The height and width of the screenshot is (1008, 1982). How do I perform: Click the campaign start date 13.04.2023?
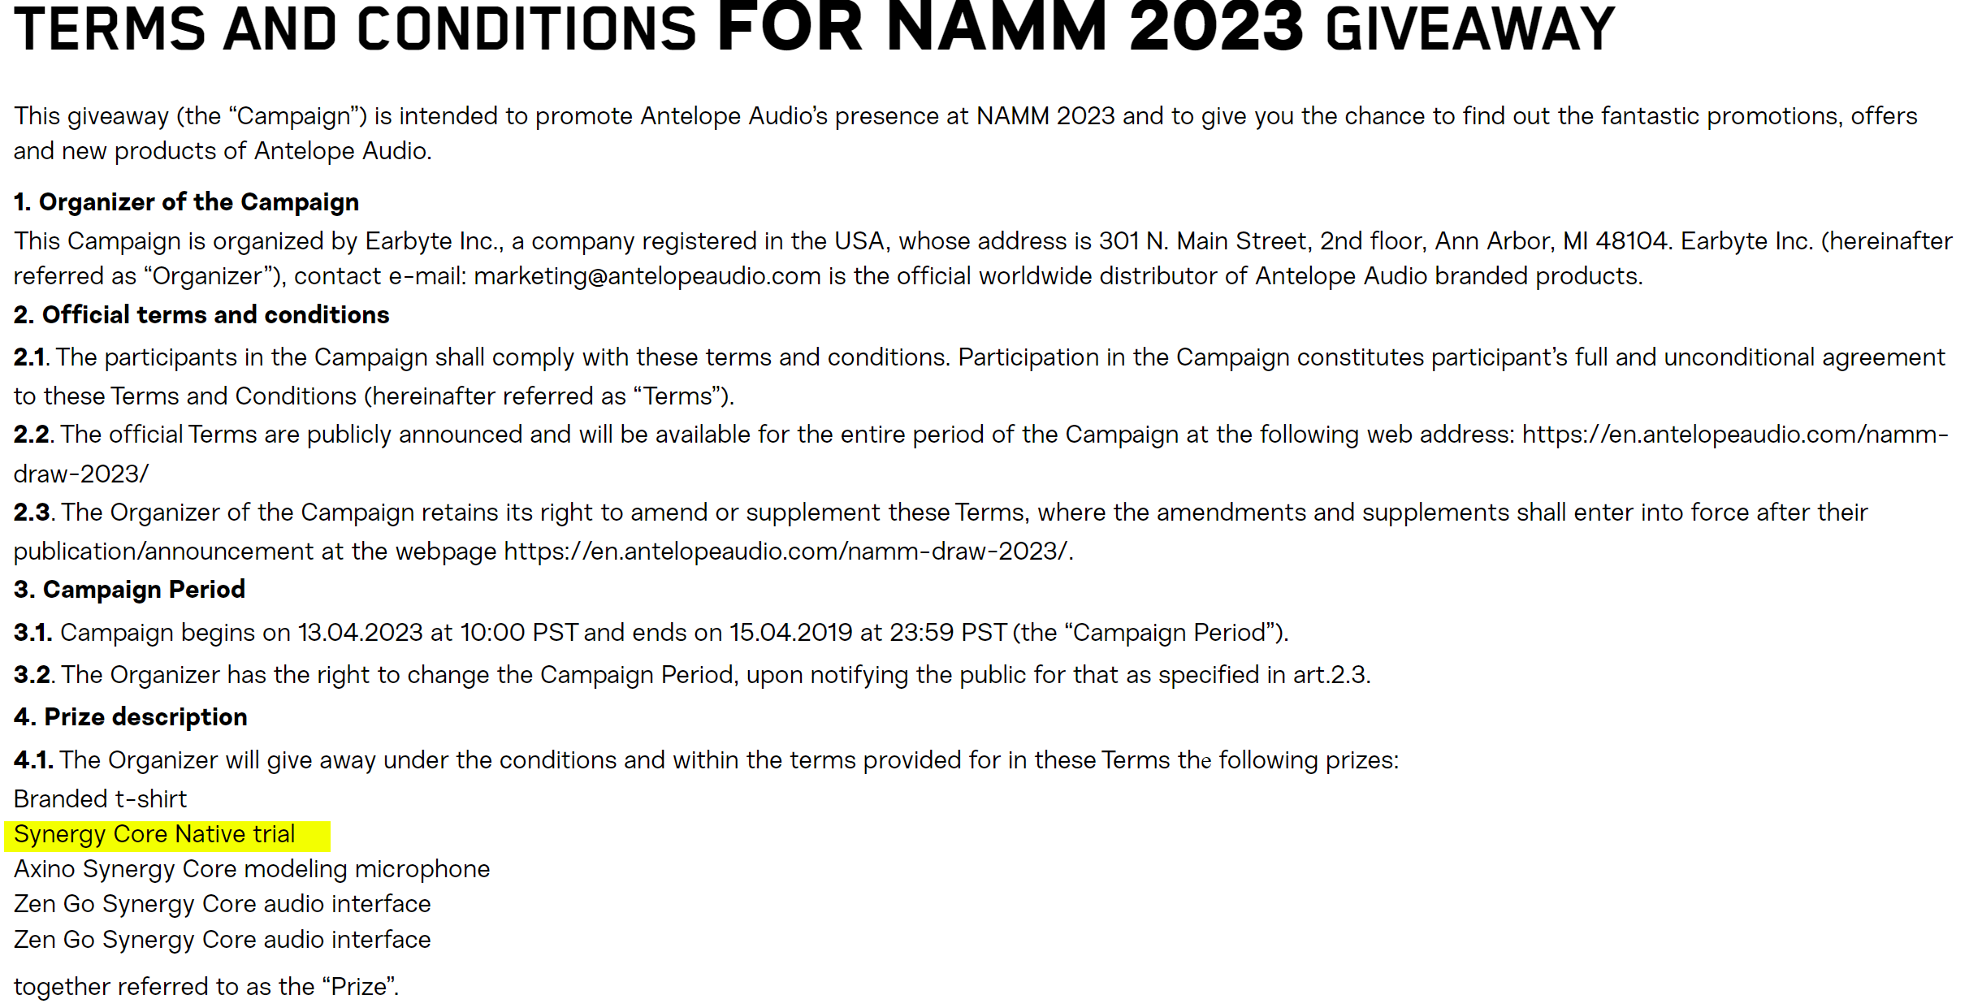click(360, 633)
